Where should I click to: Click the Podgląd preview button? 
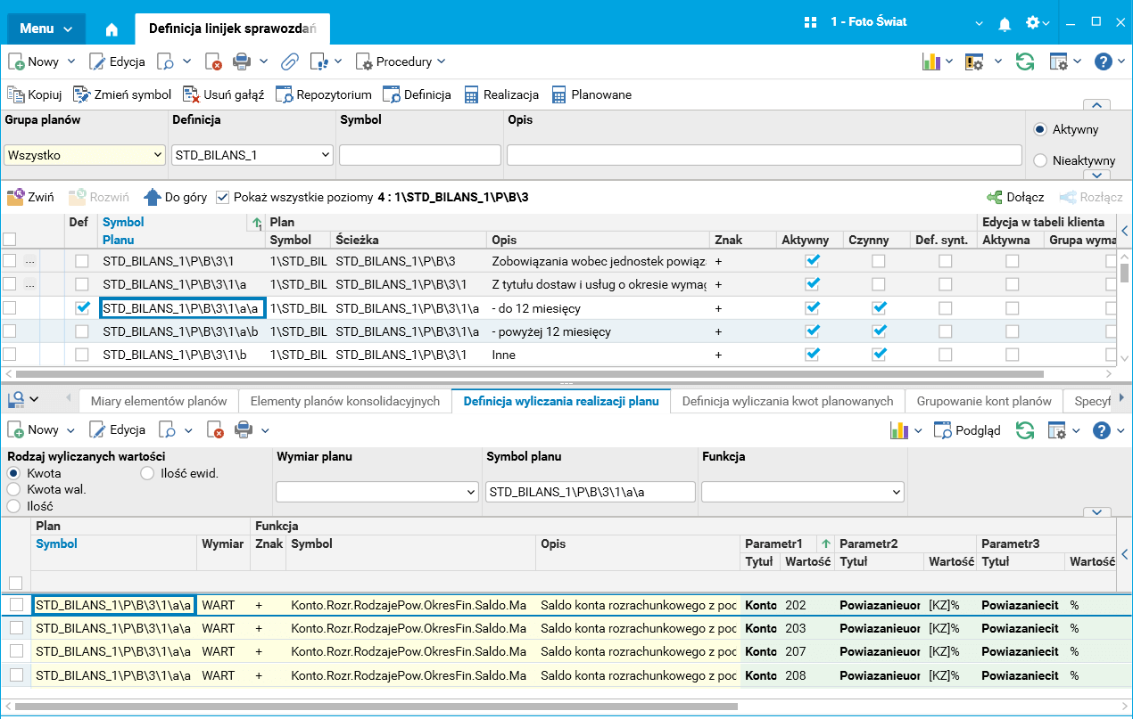967,430
